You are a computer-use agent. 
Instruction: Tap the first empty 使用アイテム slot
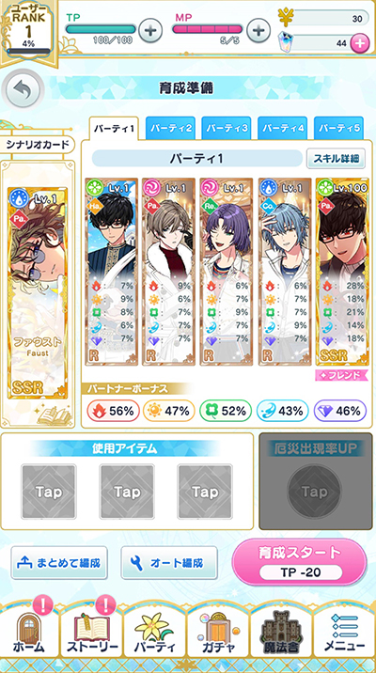[x=49, y=492]
